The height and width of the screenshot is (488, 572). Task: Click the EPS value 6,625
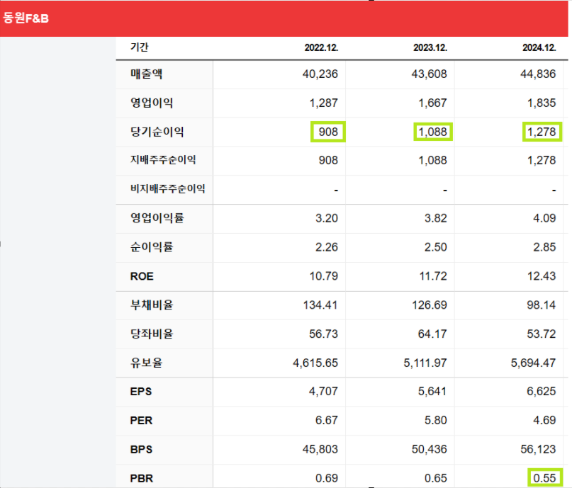click(542, 392)
